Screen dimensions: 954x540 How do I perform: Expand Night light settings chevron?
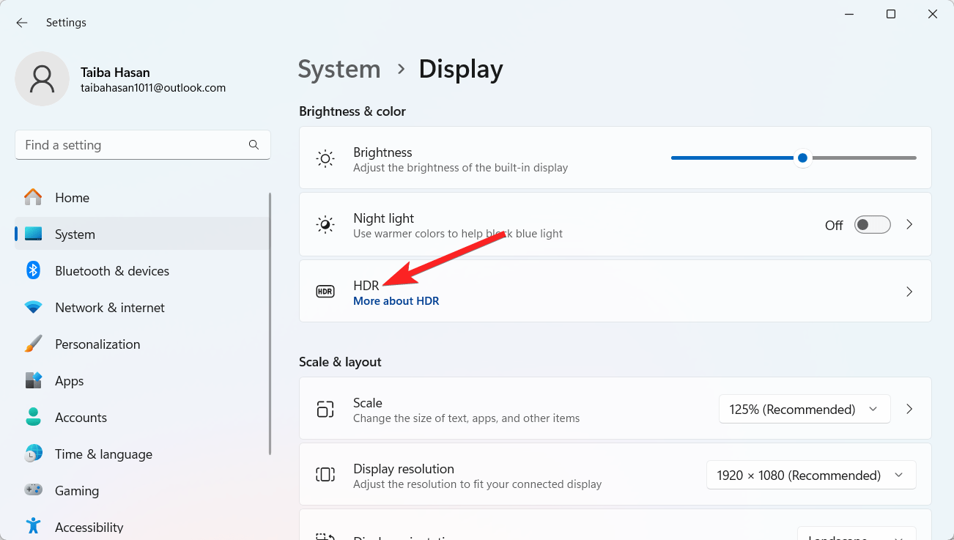pyautogui.click(x=909, y=225)
